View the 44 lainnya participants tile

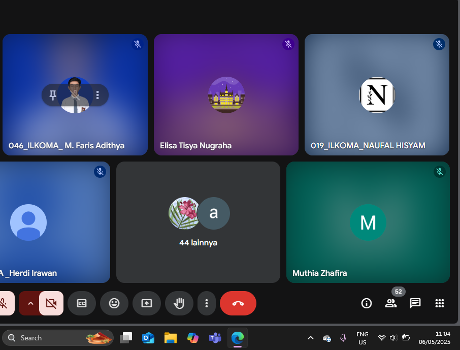[198, 222]
